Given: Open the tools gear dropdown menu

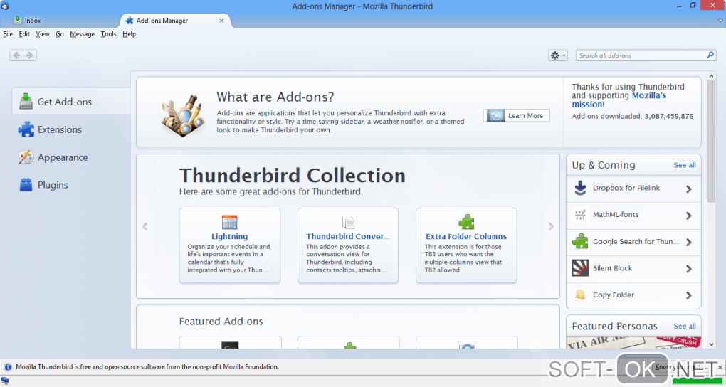Looking at the screenshot, I should pyautogui.click(x=557, y=55).
